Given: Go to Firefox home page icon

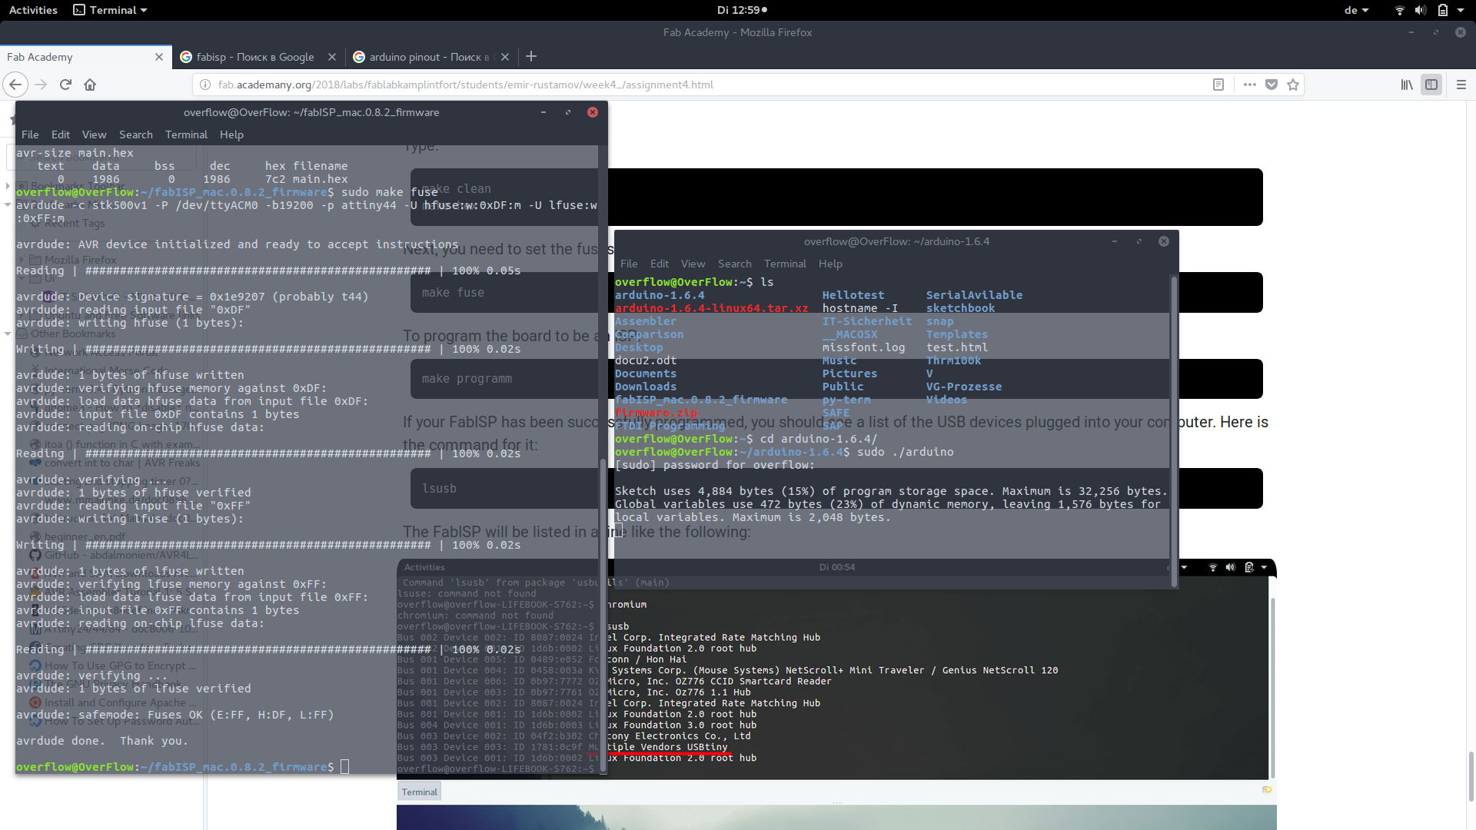Looking at the screenshot, I should pos(90,85).
